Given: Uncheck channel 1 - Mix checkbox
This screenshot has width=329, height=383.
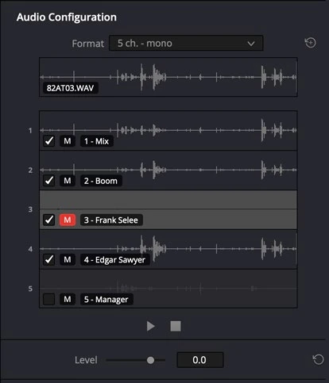Looking at the screenshot, I should click(48, 141).
